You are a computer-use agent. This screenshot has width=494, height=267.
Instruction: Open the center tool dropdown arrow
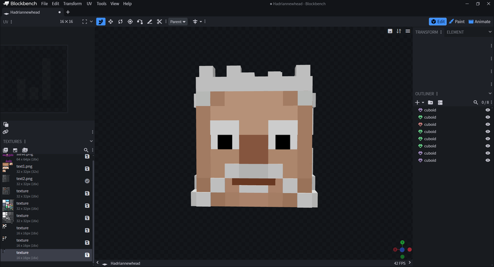click(201, 22)
